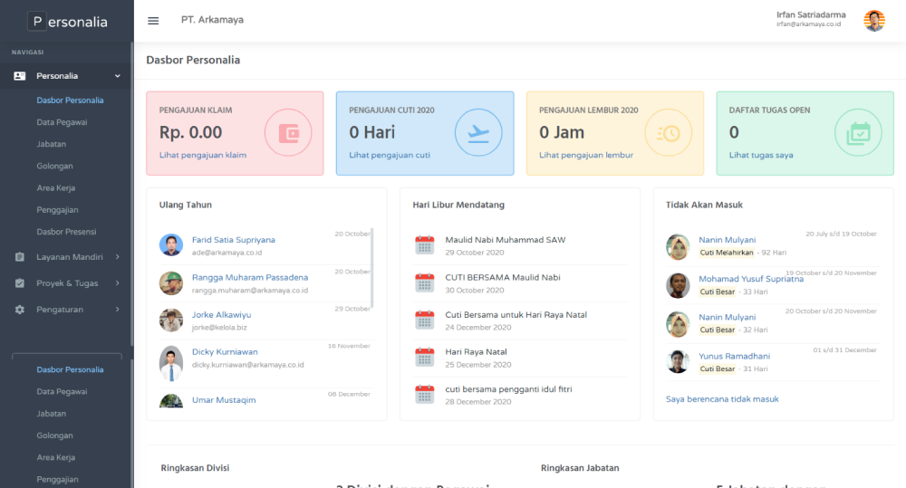906x488 pixels.
Task: Click the wallet icon in Pengajuan Klaim card
Action: pos(287,133)
